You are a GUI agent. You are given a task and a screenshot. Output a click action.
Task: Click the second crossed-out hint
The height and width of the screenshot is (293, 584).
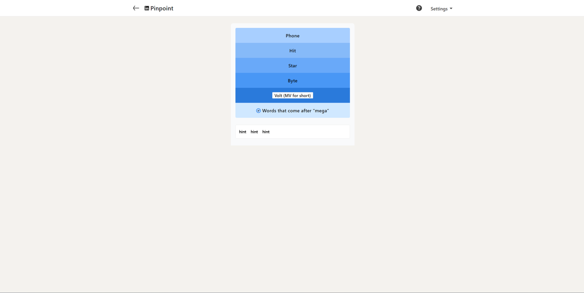[x=254, y=132]
